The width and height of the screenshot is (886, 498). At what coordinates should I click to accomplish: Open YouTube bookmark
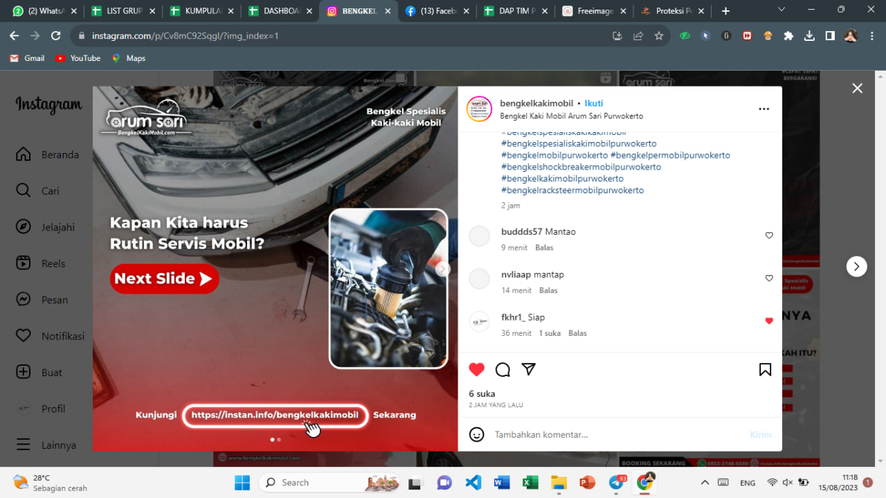tap(78, 58)
